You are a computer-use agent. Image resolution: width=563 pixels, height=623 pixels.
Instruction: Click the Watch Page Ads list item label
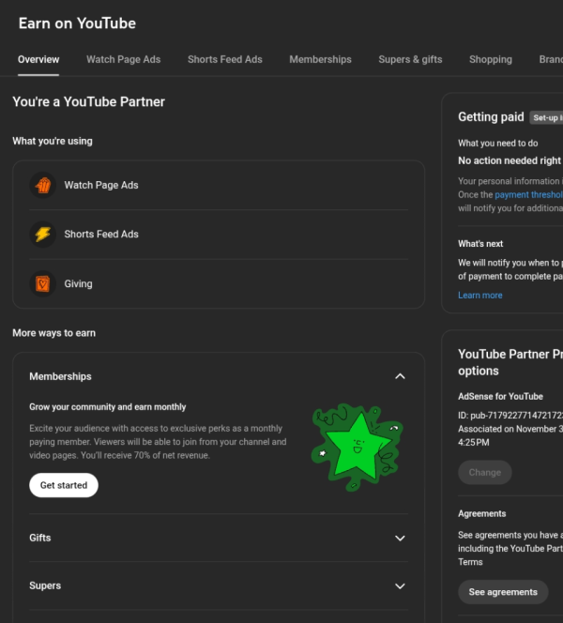[100, 185]
